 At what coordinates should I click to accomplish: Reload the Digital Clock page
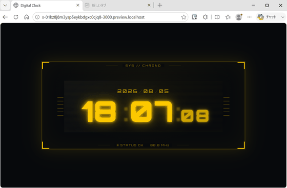(16, 17)
